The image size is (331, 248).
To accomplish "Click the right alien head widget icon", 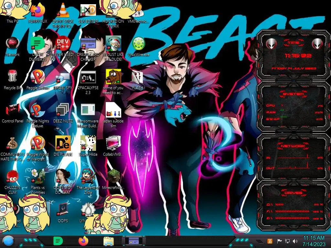I will pos(317,44).
